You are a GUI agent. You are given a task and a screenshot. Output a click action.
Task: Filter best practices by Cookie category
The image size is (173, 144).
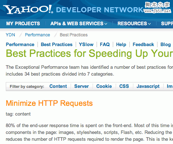104,86
